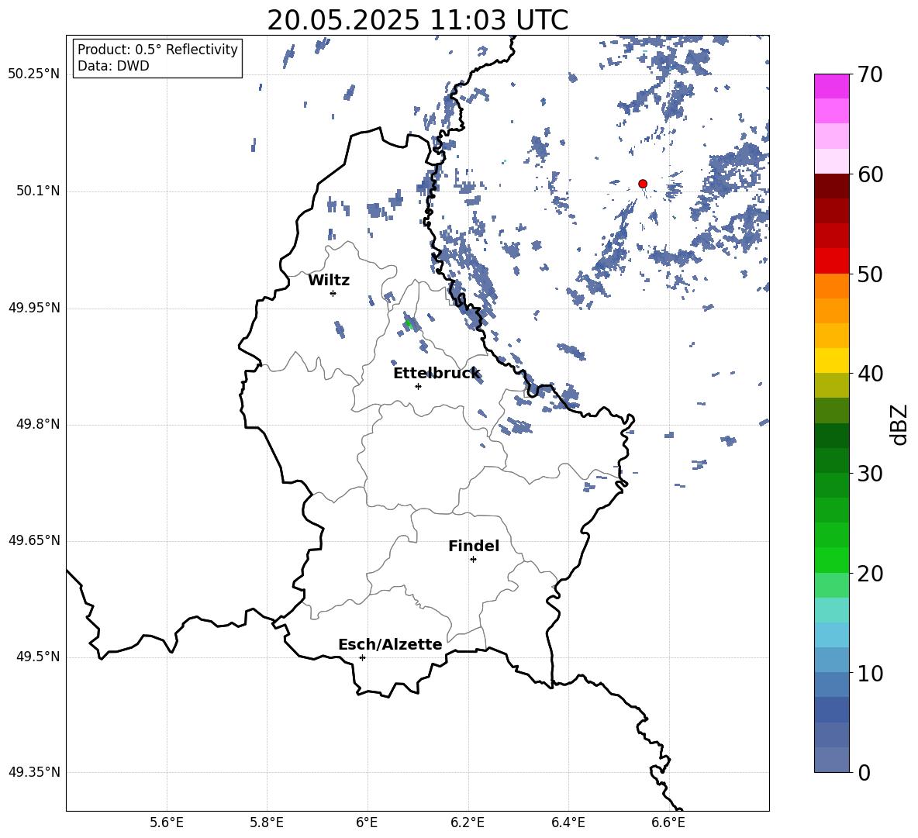Click the orange colorbar segment below 50
The image size is (918, 838).
(831, 286)
